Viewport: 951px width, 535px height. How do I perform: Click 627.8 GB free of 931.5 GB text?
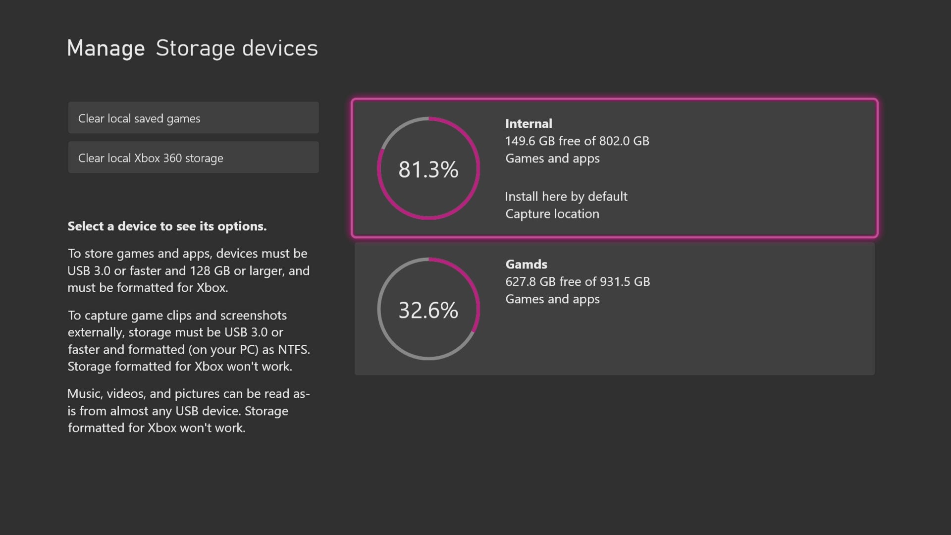[x=578, y=281]
